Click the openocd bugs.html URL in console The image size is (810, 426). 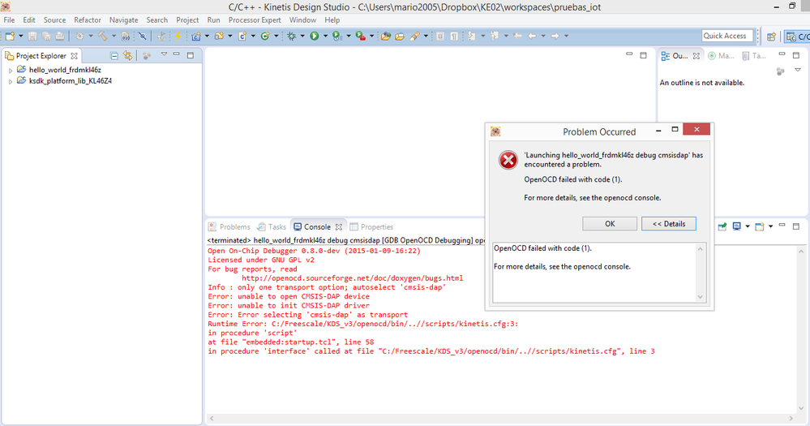pyautogui.click(x=353, y=278)
